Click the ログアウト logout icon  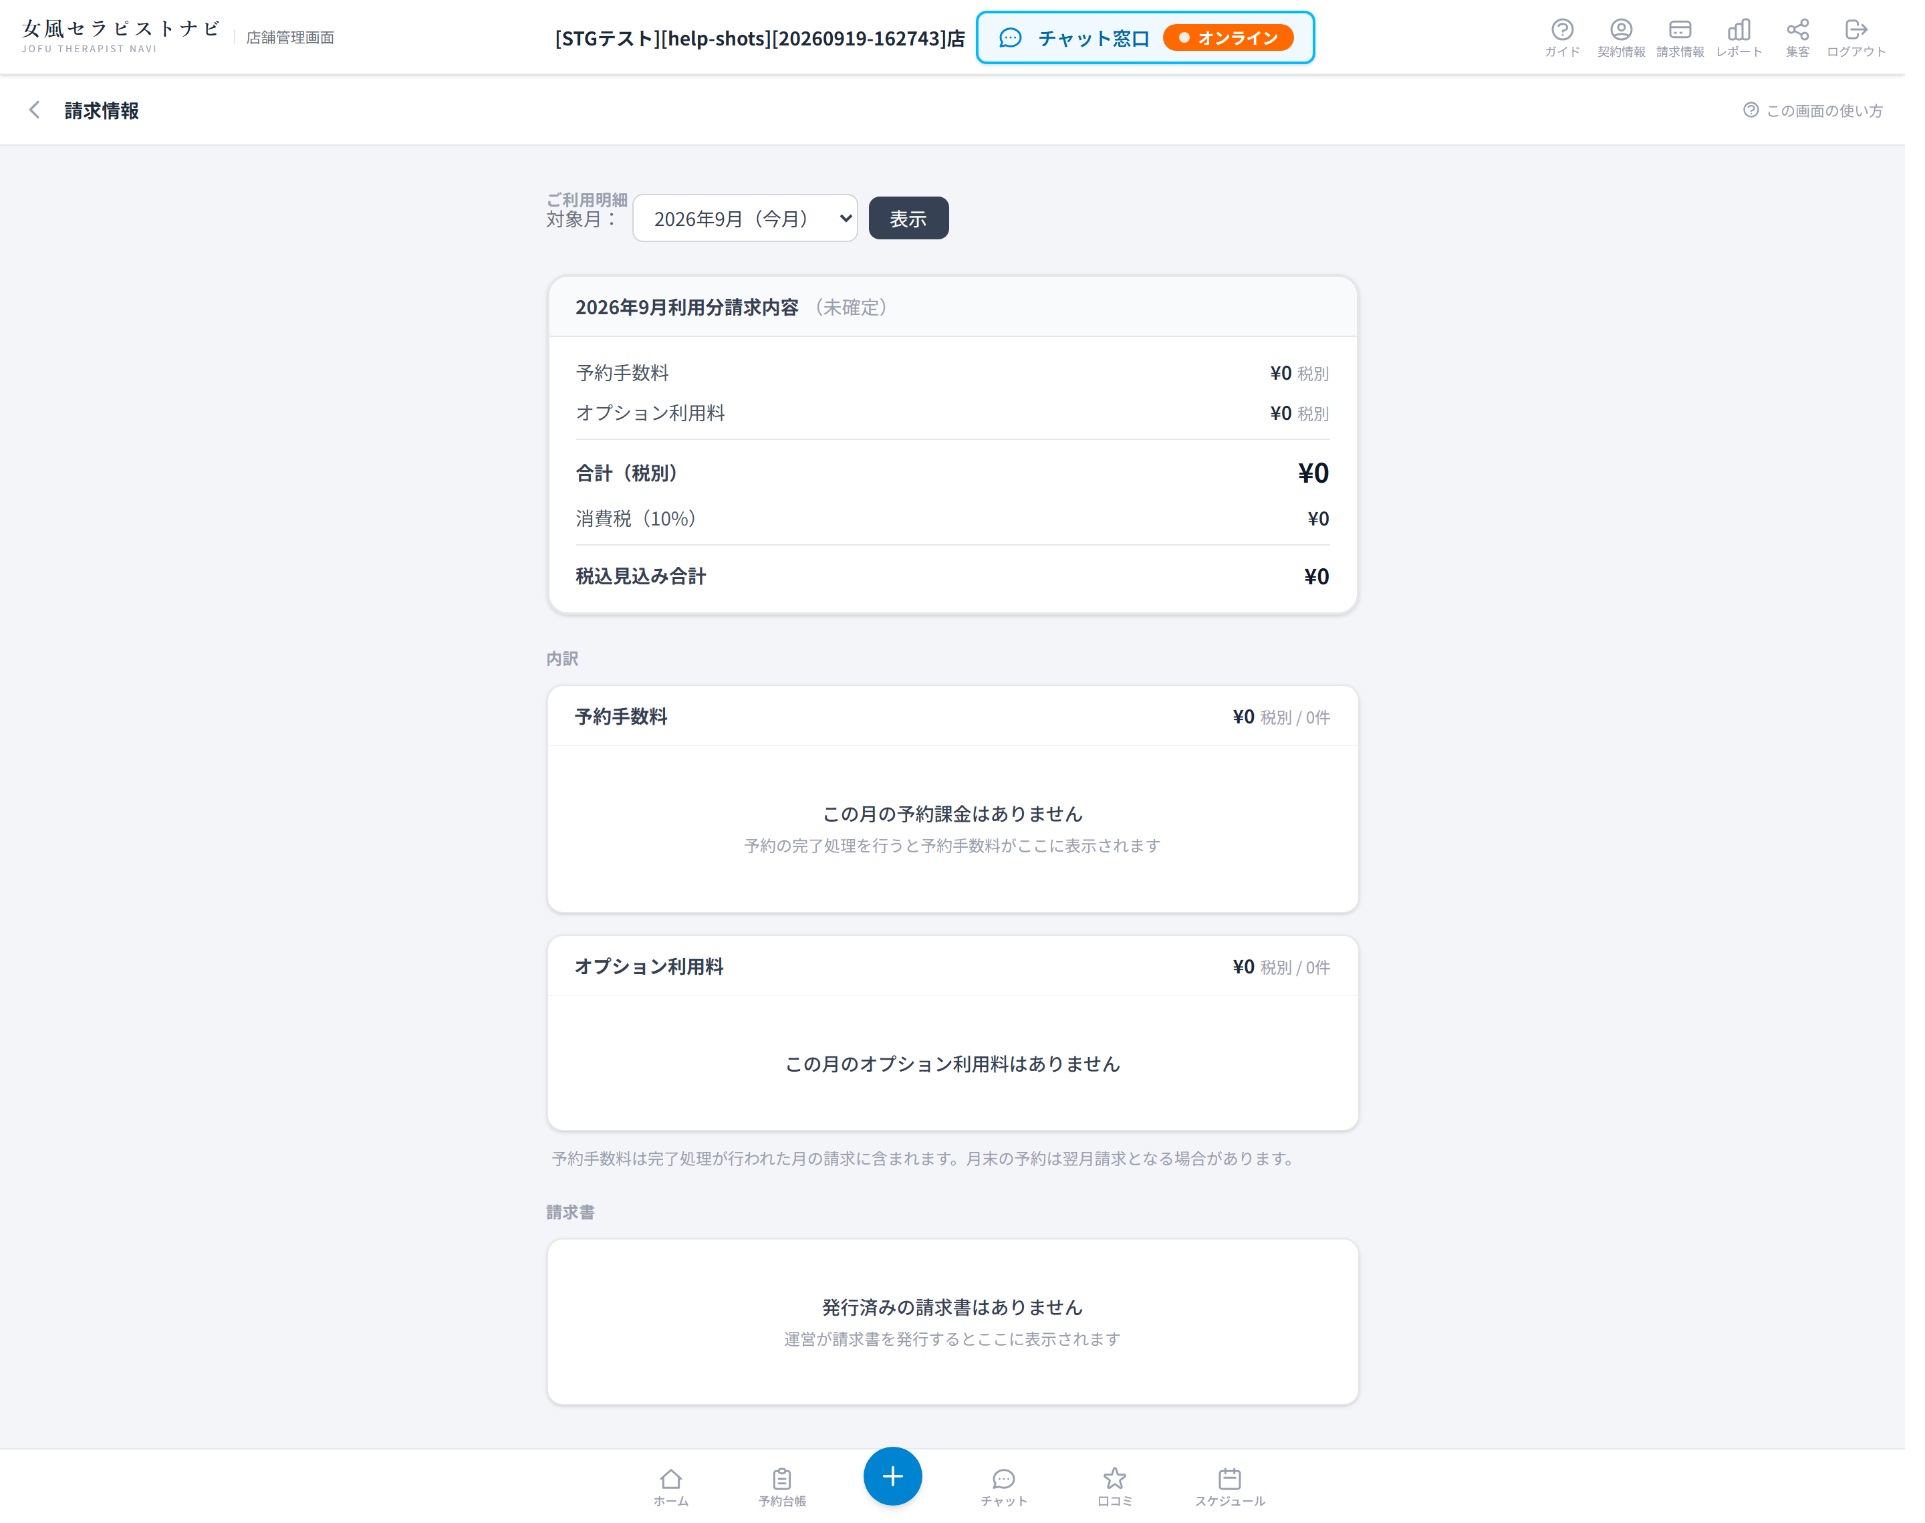coord(1855,37)
